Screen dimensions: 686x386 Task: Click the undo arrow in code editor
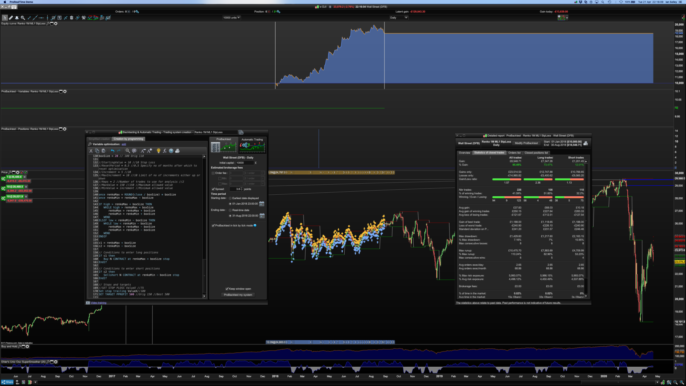[x=113, y=151]
